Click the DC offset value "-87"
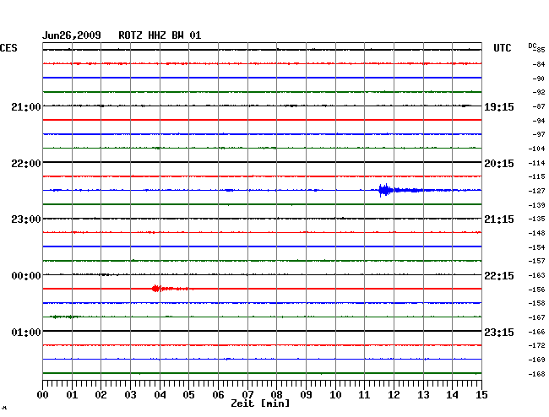The width and height of the screenshot is (549, 417). tap(539, 106)
